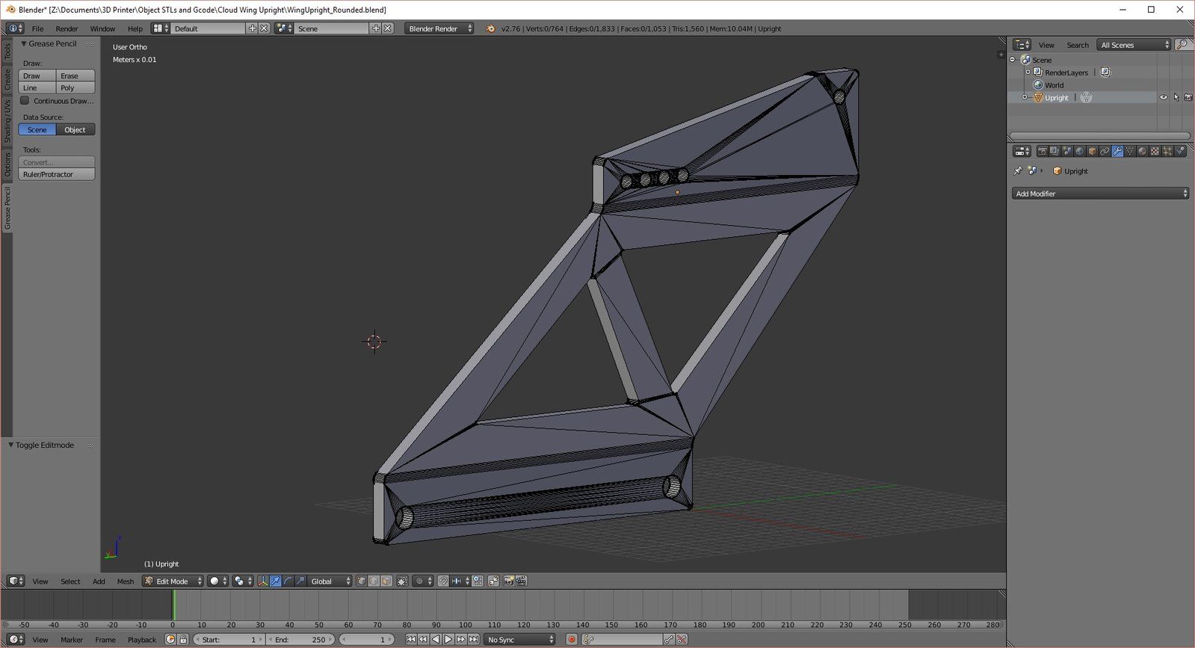Click the Draw grease pencil button
1195x648 pixels.
pos(37,75)
